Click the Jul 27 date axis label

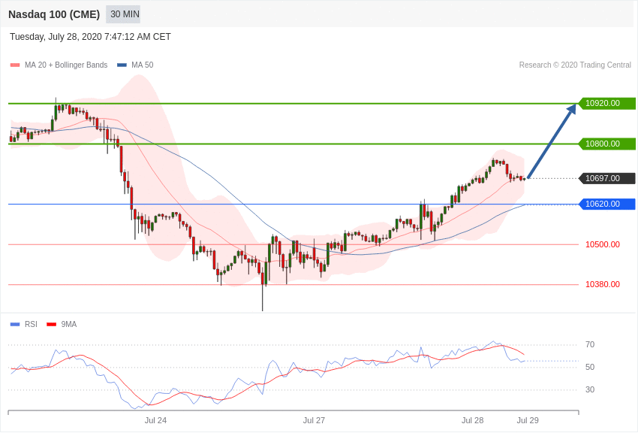(314, 420)
